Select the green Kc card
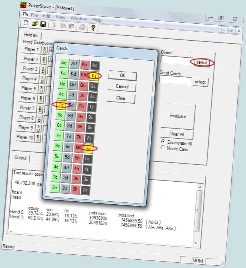246x268 pixels. [63, 74]
